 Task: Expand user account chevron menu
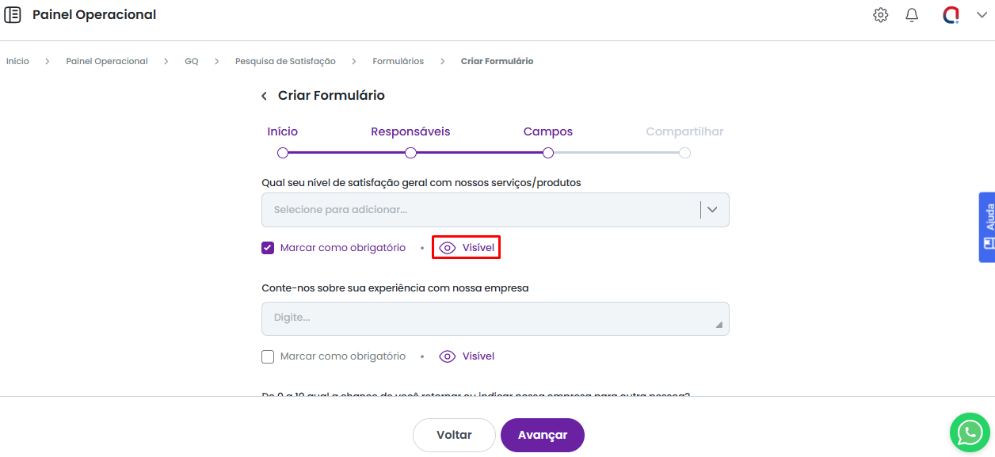982,15
